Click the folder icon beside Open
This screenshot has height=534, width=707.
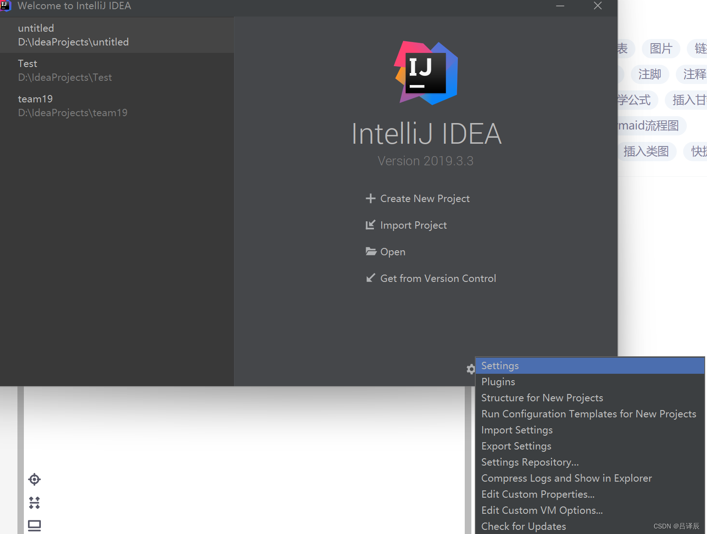point(371,251)
